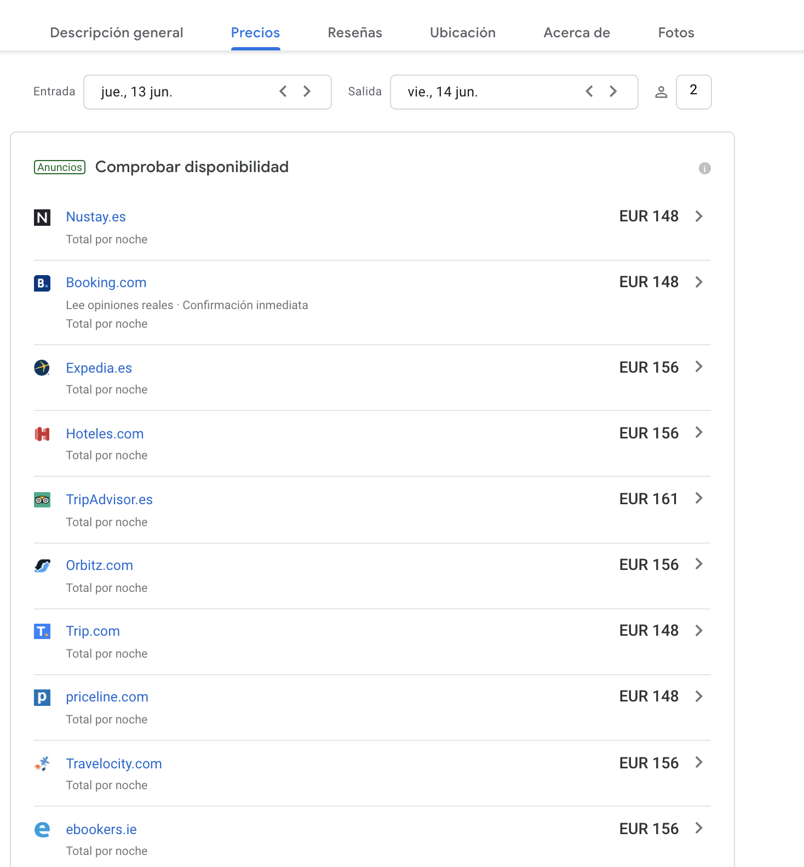This screenshot has width=804, height=867.
Task: Expand the priceline.com price chevron
Action: (x=699, y=697)
